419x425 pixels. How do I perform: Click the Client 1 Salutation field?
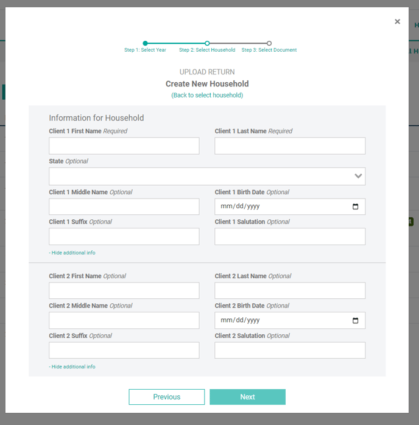[x=290, y=236]
